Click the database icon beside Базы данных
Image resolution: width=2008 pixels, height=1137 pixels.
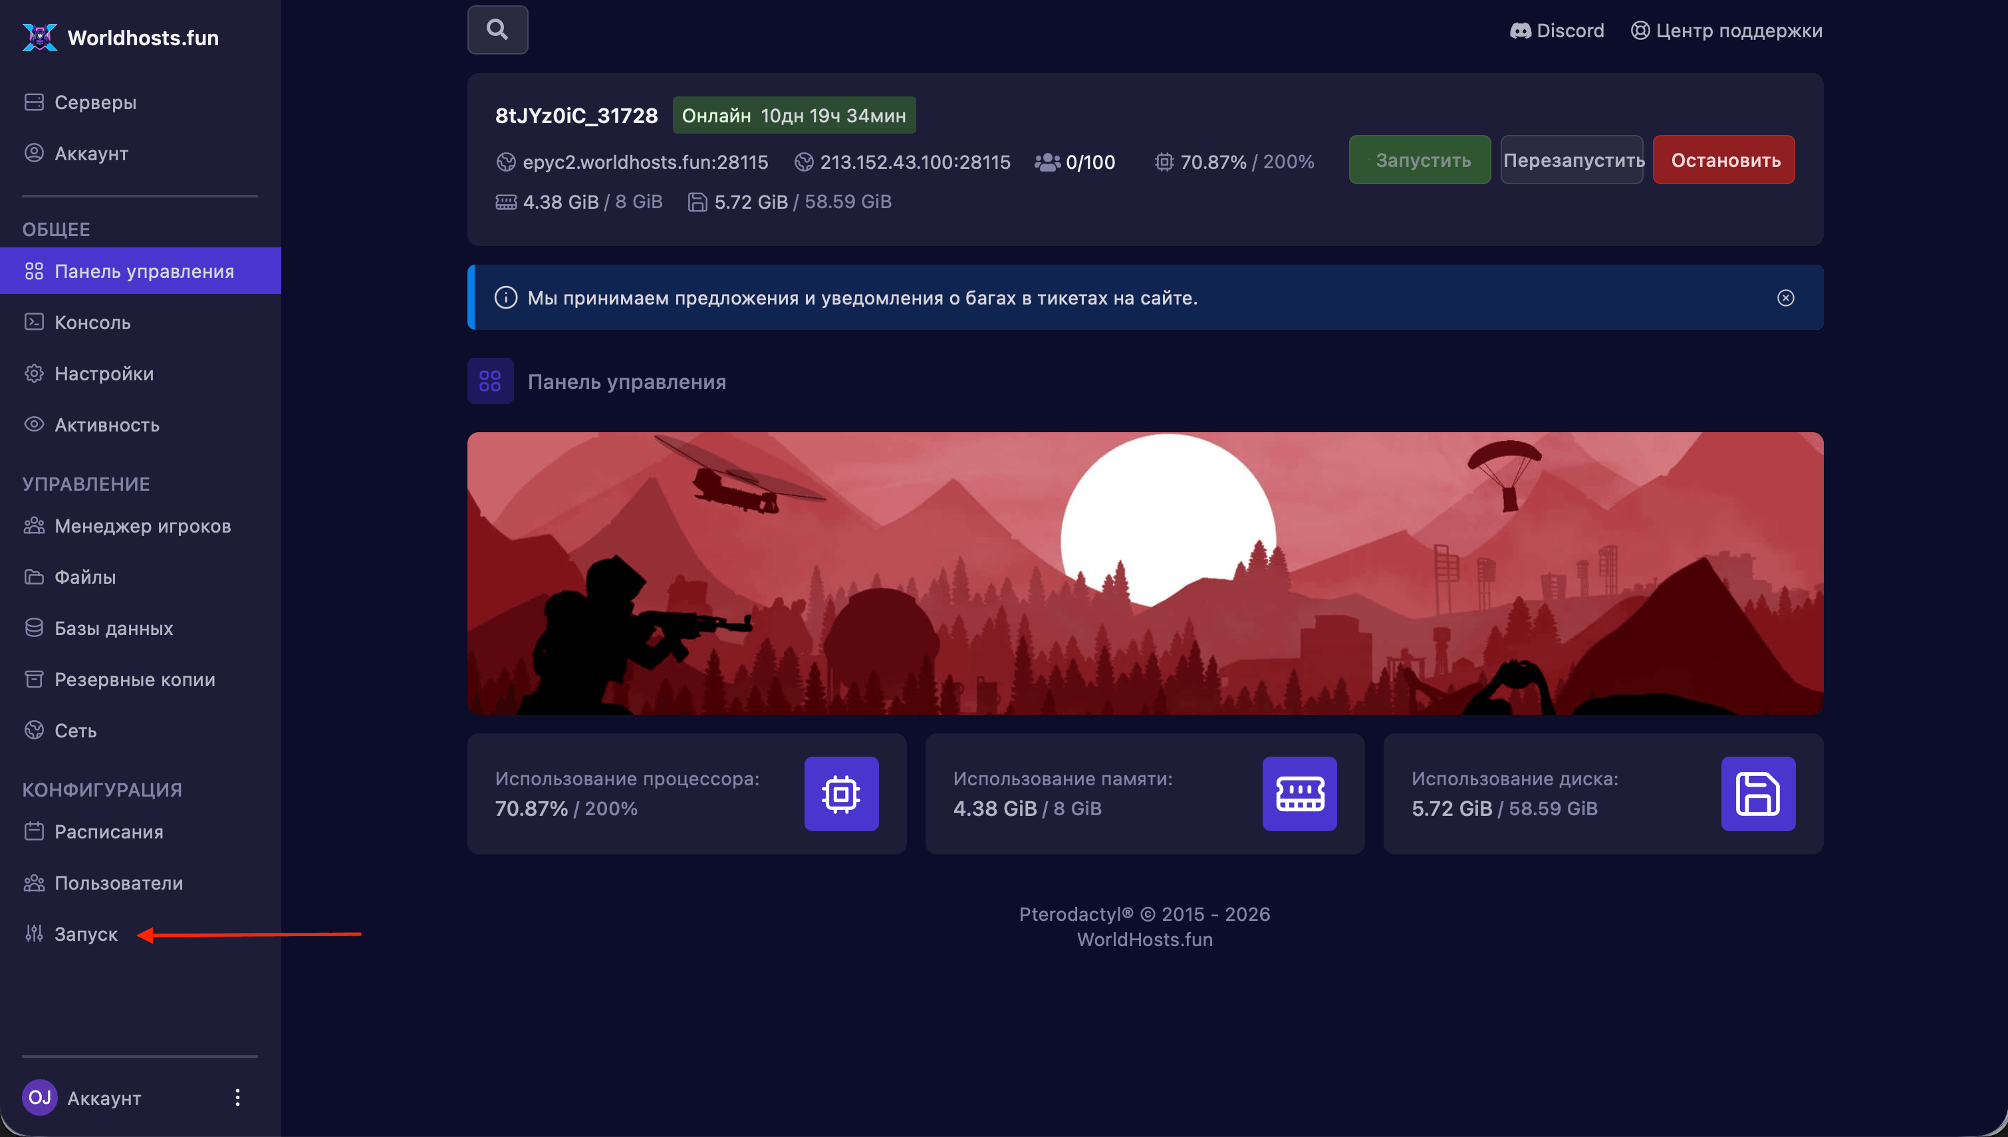33,628
